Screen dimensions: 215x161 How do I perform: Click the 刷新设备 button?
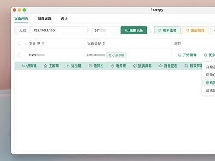point(167,30)
